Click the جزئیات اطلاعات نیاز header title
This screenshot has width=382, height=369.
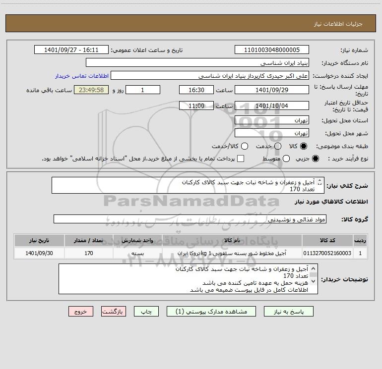pyautogui.click(x=338, y=24)
